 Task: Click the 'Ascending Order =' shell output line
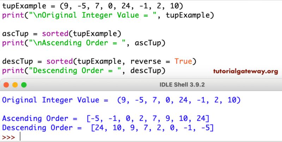coord(106,118)
